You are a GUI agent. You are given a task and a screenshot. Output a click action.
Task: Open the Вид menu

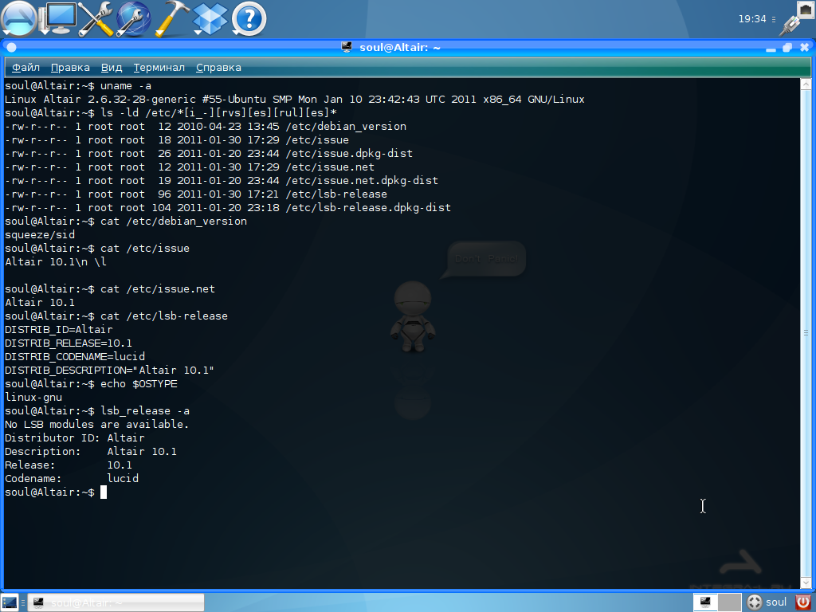tap(112, 68)
